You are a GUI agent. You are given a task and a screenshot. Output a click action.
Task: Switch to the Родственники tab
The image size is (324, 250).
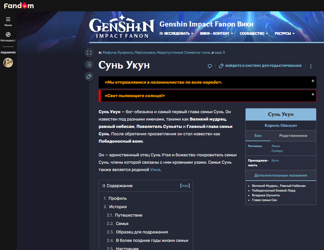(x=293, y=136)
